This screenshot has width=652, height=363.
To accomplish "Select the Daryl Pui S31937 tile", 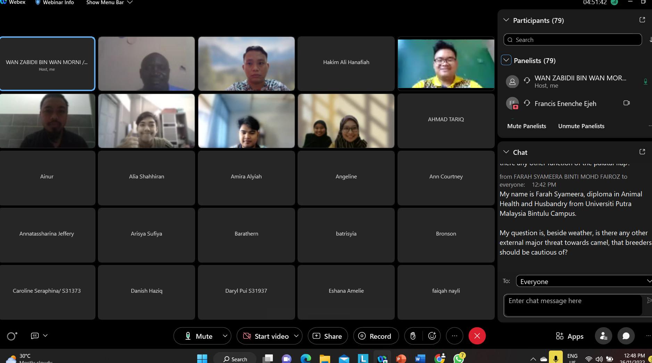I will 246,292.
